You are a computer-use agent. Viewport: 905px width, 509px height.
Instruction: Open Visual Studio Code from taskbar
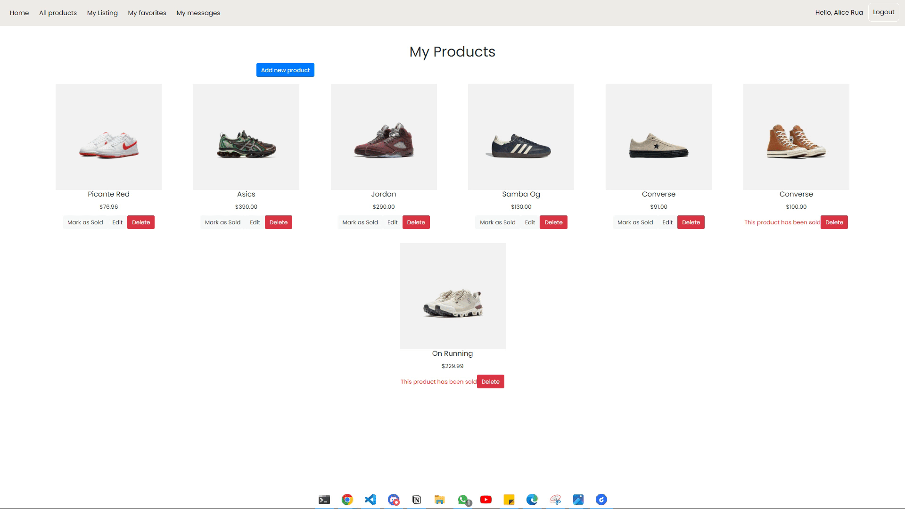pos(370,500)
